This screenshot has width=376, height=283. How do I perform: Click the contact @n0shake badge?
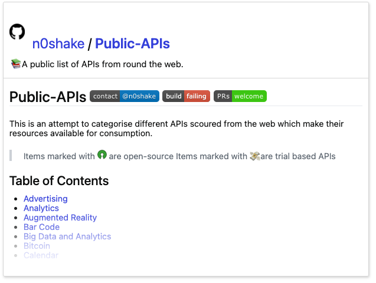tap(125, 96)
